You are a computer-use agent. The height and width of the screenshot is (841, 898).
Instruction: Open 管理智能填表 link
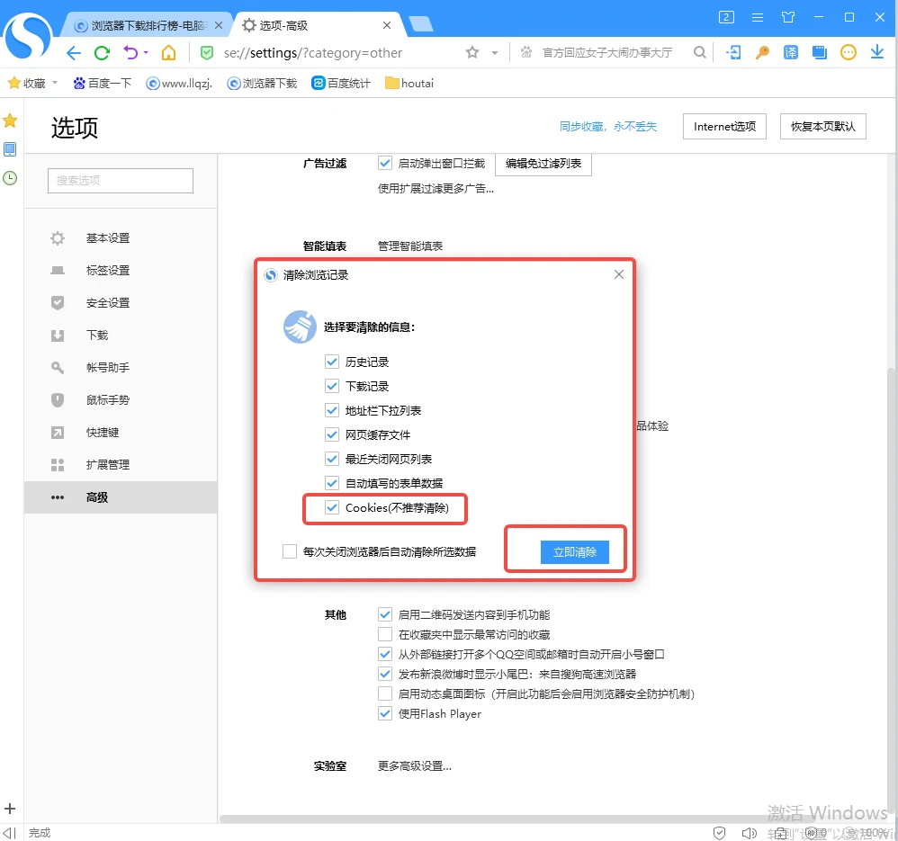(x=410, y=246)
